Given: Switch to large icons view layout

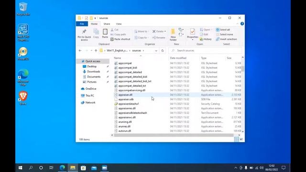Looking at the screenshot, I should pos(241,139).
